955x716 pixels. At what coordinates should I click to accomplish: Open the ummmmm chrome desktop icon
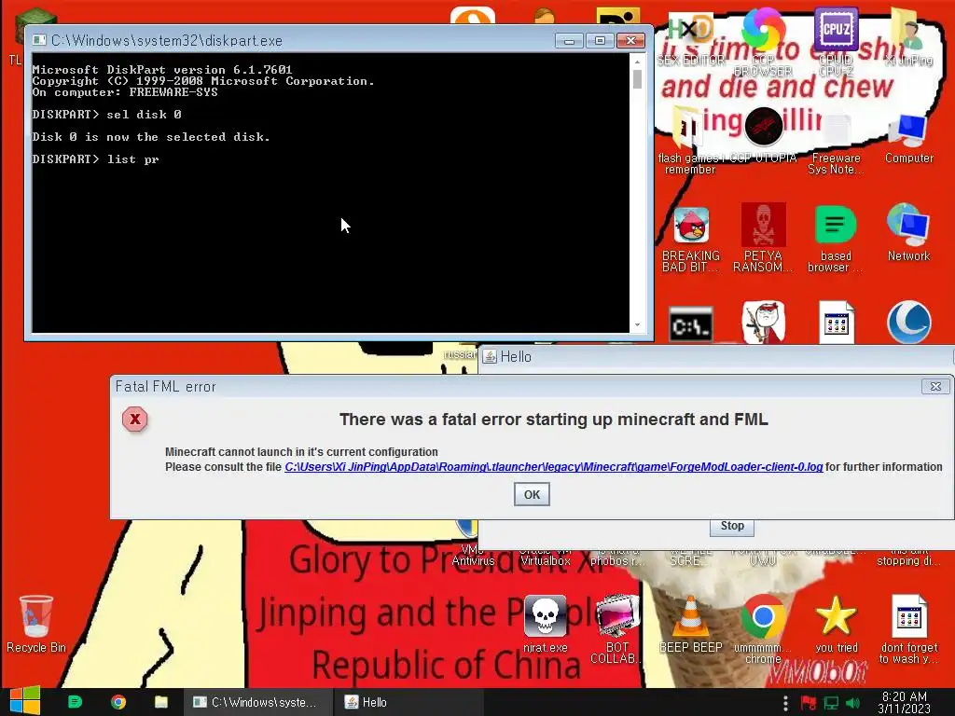763,629
